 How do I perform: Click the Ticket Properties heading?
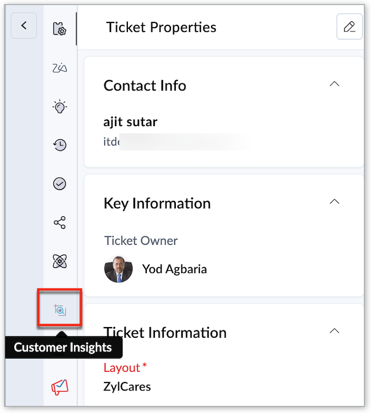[161, 27]
